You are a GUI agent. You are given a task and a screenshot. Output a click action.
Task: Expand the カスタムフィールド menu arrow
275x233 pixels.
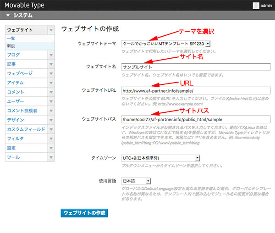click(51, 129)
